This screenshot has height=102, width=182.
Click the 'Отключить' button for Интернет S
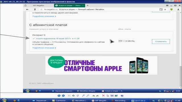point(161,41)
